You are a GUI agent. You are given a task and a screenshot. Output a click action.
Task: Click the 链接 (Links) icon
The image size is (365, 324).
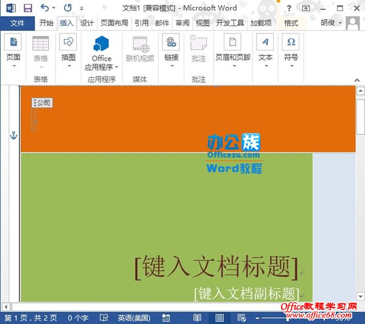[x=171, y=42]
